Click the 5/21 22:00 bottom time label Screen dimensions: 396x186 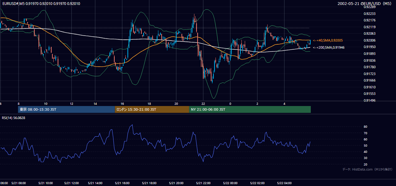[203, 183]
